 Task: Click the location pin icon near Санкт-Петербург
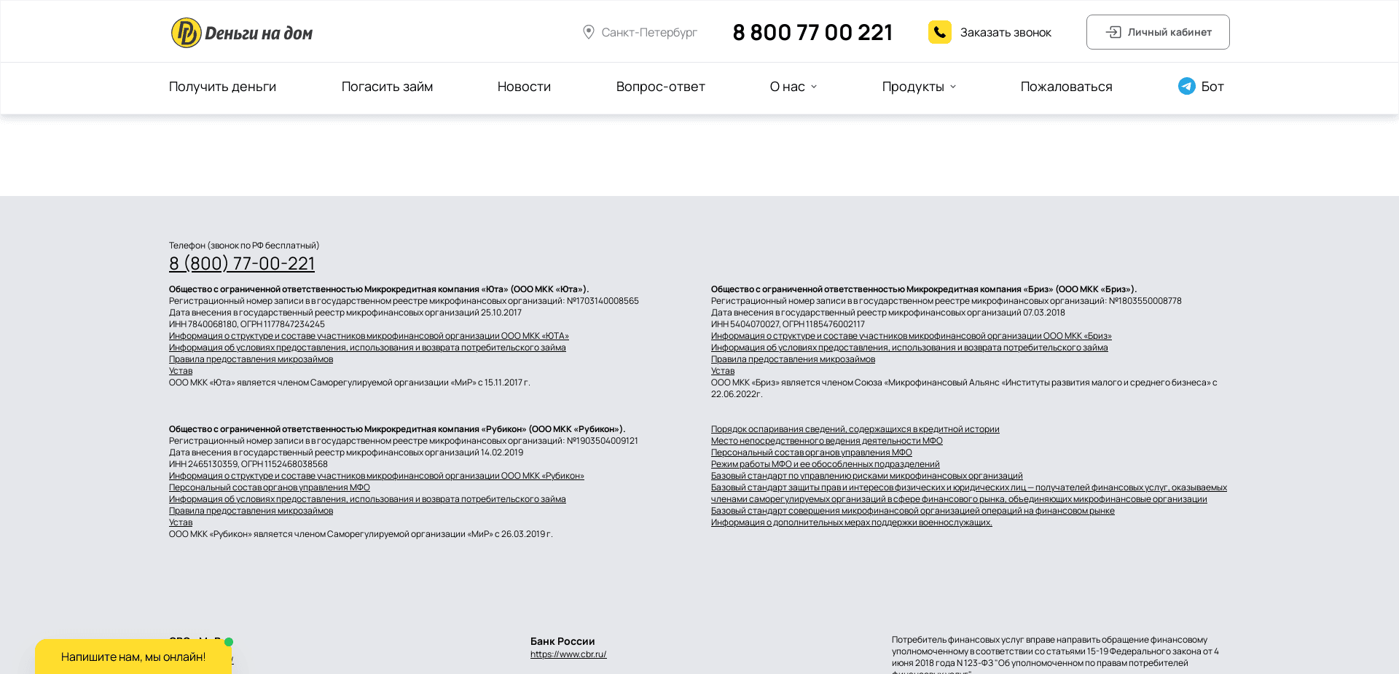point(589,32)
